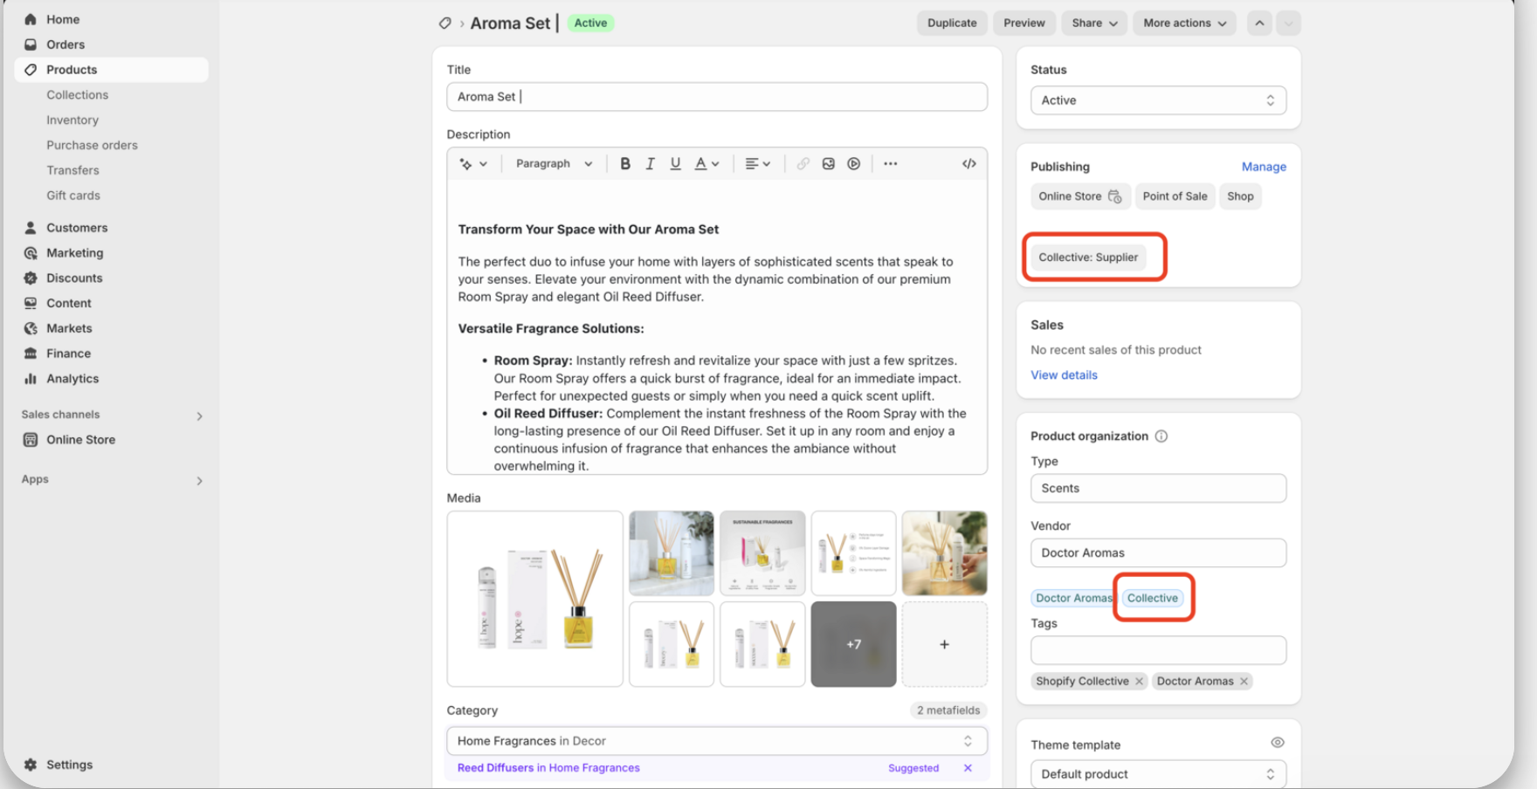Open the View details sales link
The image size is (1537, 789).
[1064, 375]
